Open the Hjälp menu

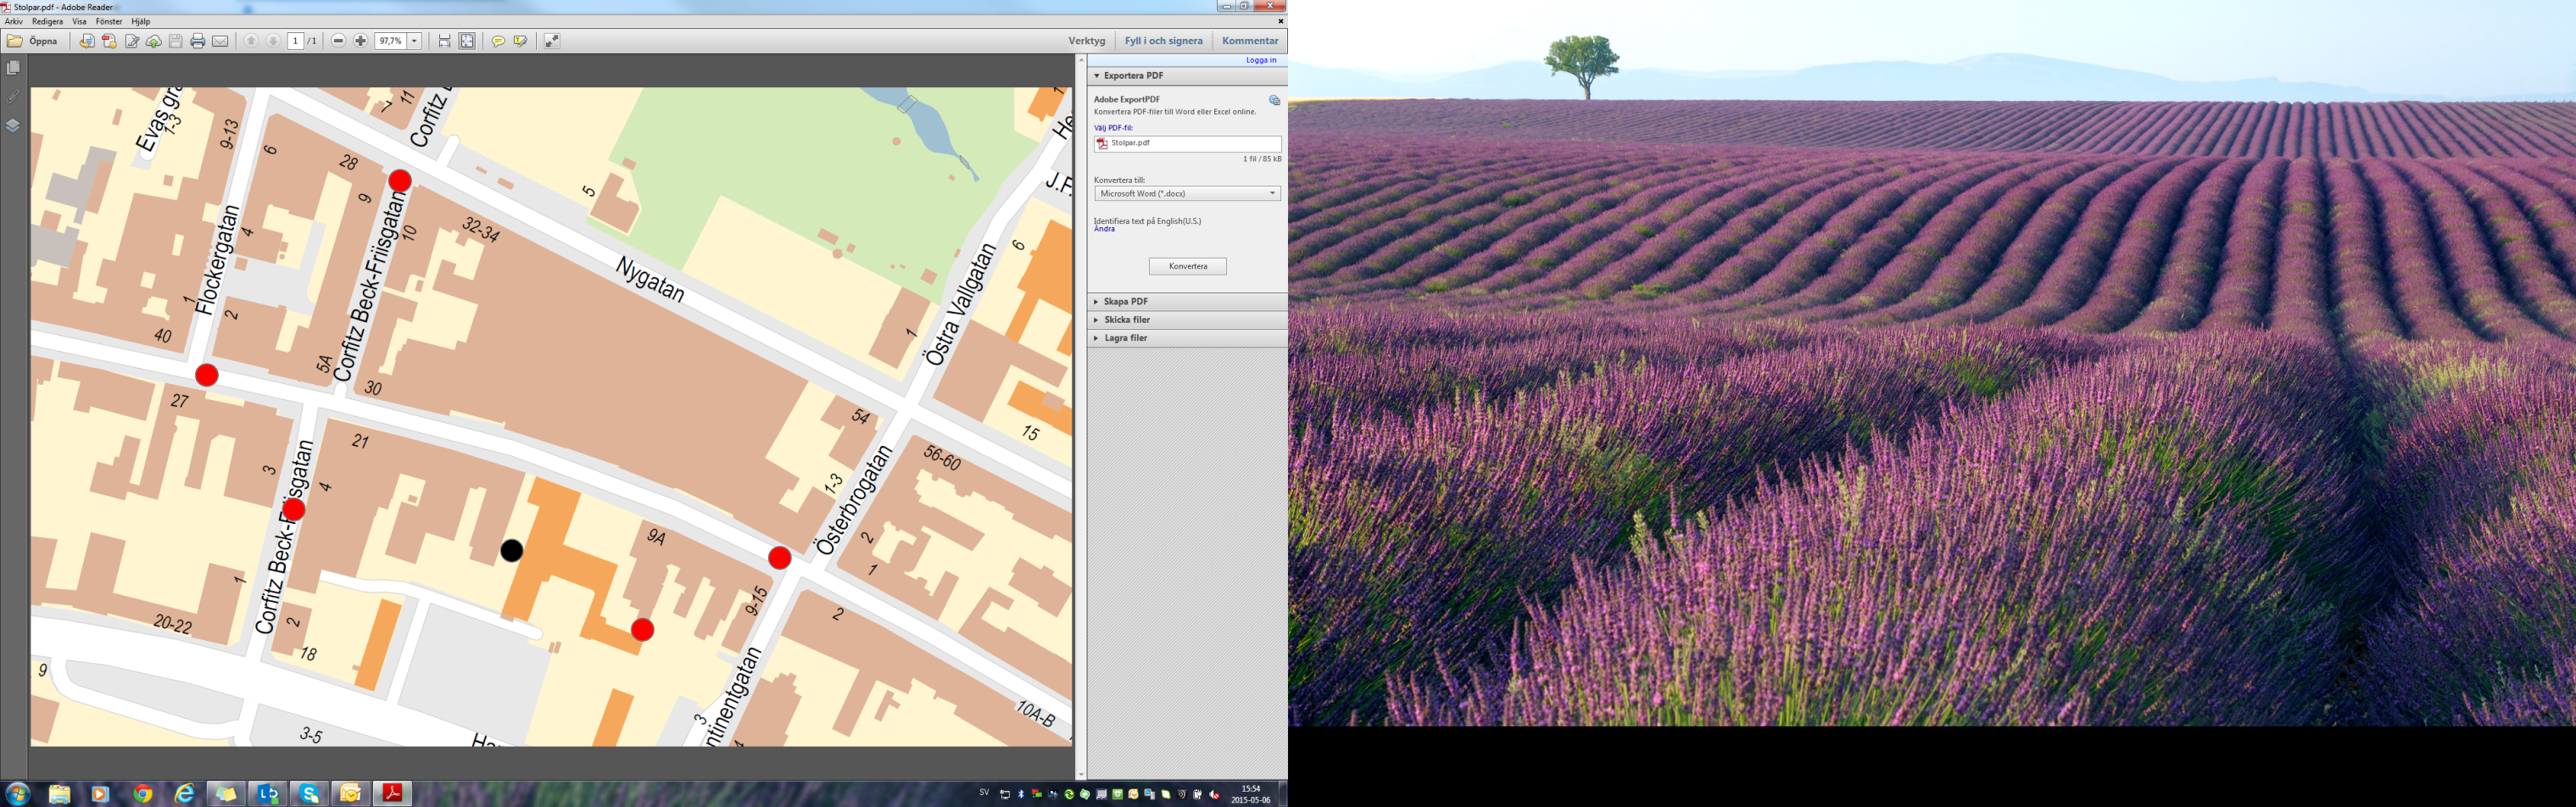click(141, 21)
